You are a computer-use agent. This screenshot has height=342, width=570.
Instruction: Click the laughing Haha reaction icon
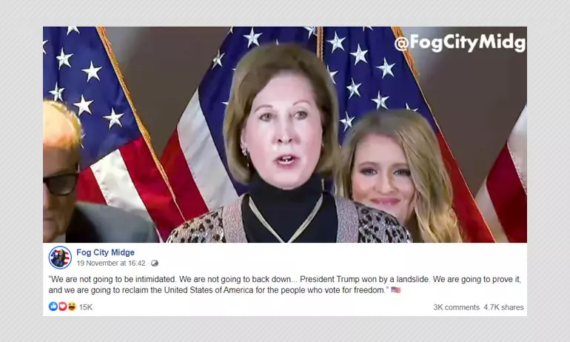[72, 306]
